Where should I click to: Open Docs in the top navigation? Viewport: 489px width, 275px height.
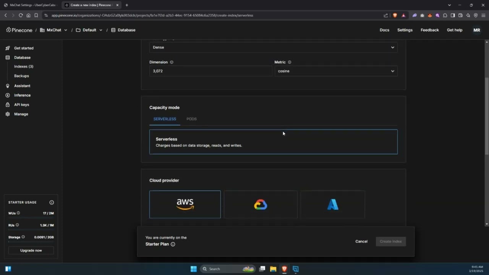click(384, 30)
